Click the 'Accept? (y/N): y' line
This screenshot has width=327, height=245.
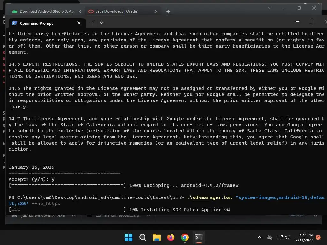point(32,179)
